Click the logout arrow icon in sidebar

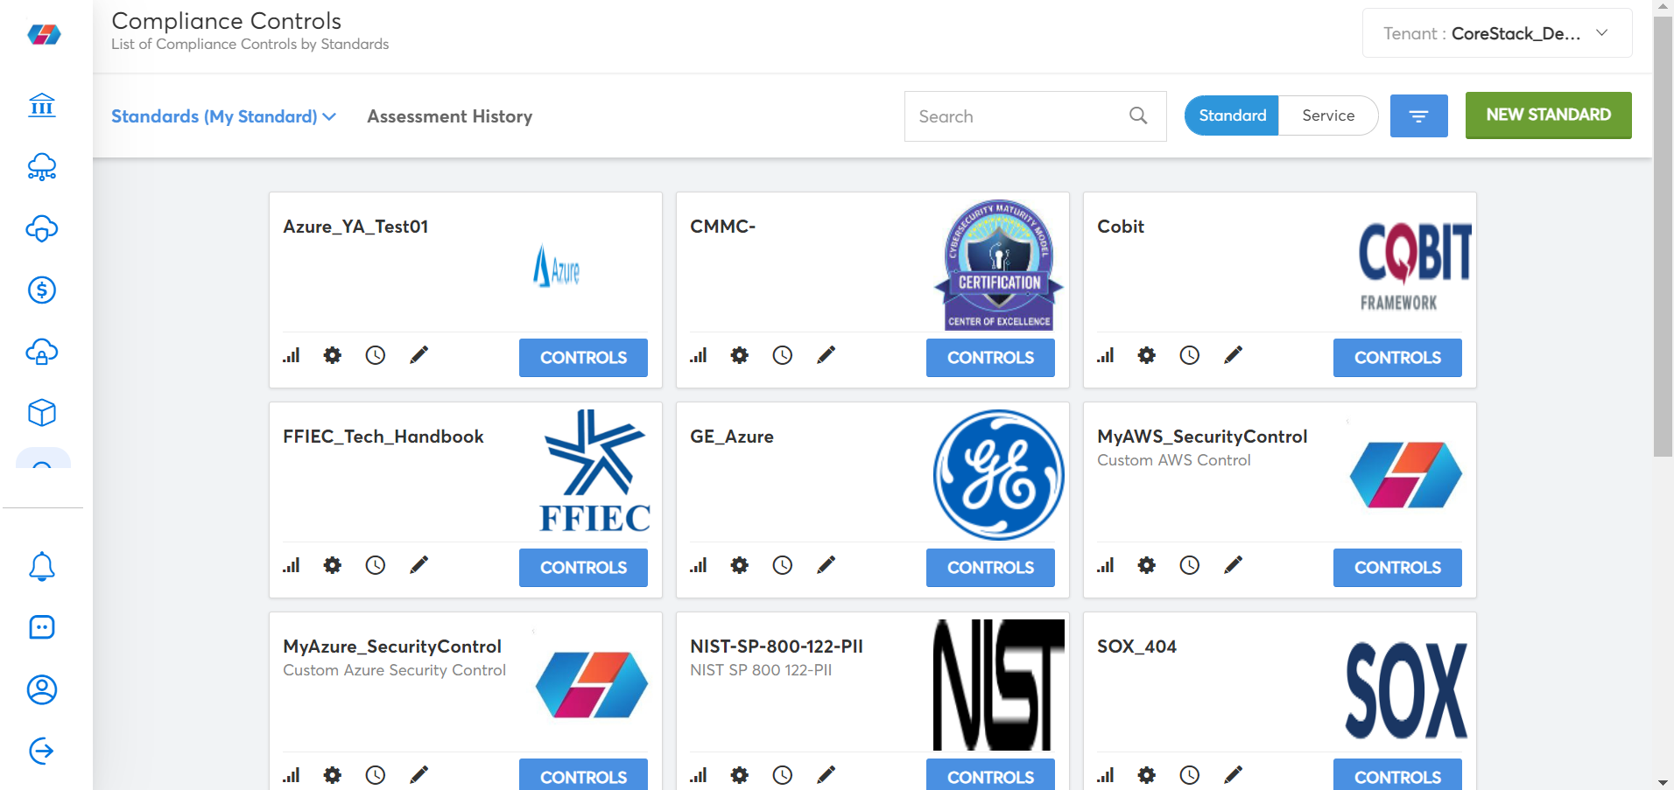pos(42,751)
